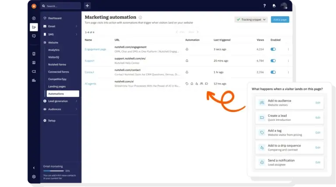This screenshot has width=336, height=187.
Task: Click the Last triggered column header
Action: click(x=222, y=40)
